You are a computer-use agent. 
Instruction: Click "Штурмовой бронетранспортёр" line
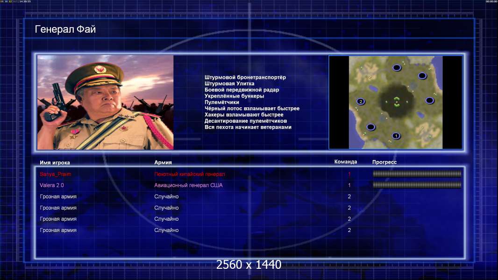click(x=245, y=77)
